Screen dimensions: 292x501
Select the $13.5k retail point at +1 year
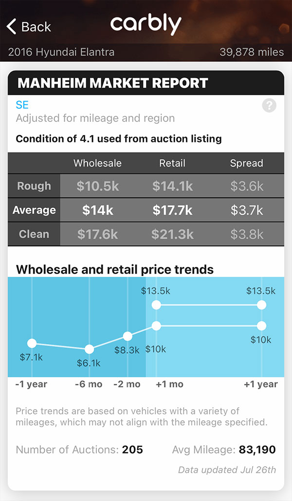point(261,305)
